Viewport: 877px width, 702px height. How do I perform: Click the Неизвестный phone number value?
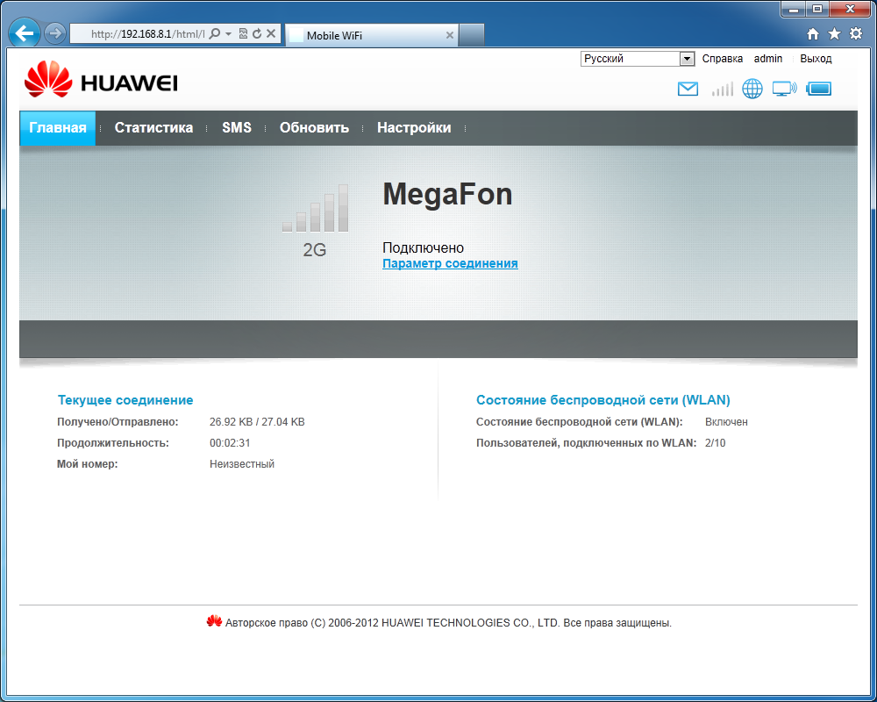242,464
